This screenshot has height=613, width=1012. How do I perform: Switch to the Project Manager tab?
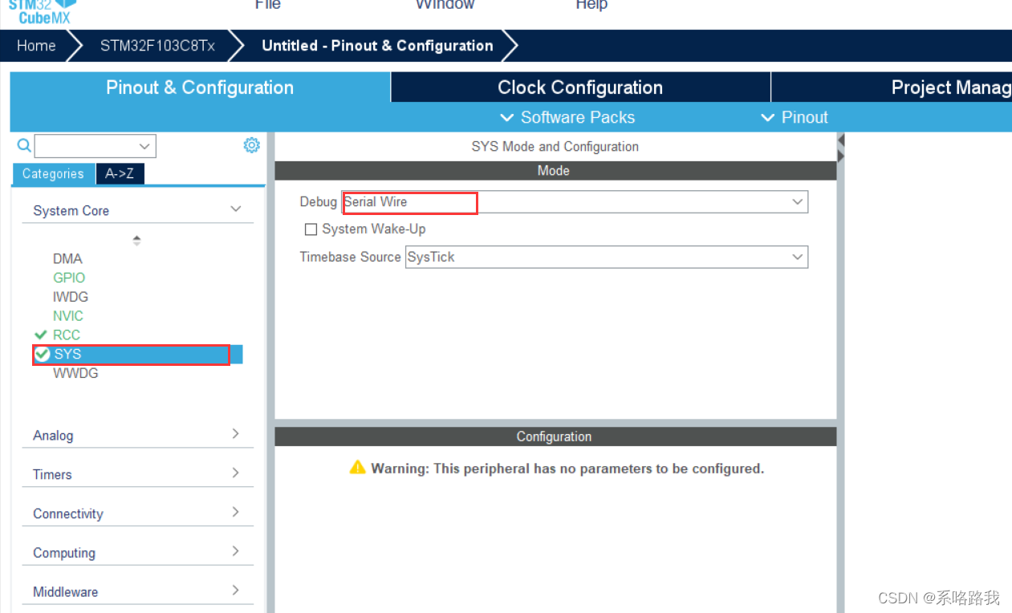[x=892, y=87]
